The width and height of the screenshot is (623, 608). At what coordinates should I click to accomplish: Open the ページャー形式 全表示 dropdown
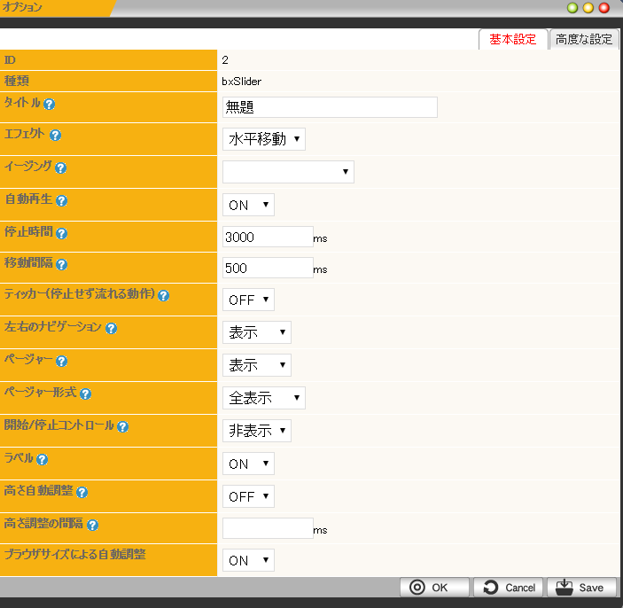point(264,398)
